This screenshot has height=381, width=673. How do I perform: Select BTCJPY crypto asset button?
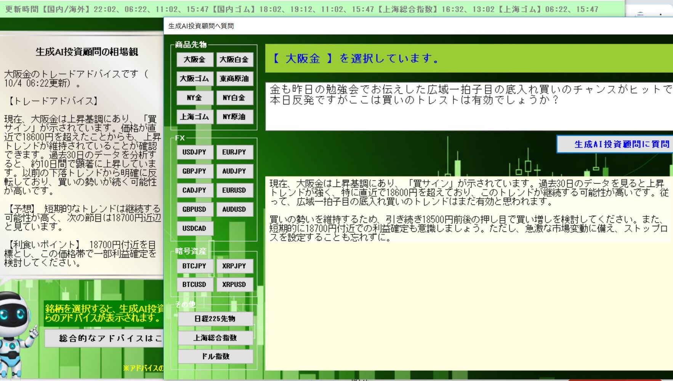195,266
